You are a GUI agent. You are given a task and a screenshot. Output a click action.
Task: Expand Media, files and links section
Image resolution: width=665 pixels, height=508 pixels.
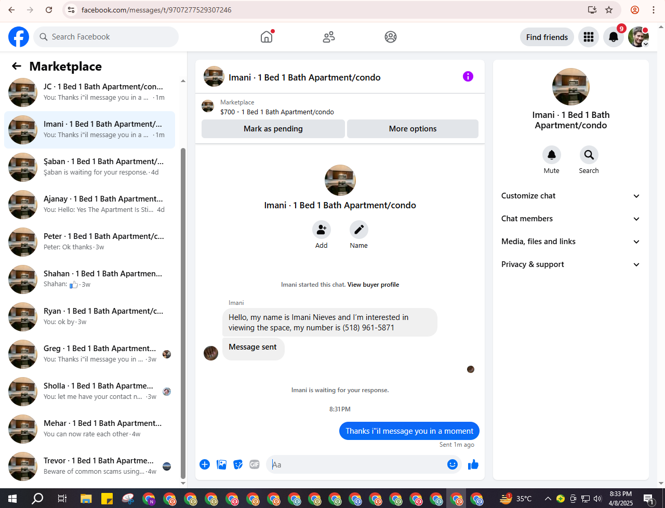(570, 242)
